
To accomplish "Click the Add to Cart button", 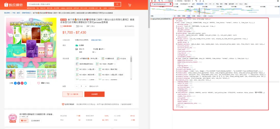I will pos(72,94).
